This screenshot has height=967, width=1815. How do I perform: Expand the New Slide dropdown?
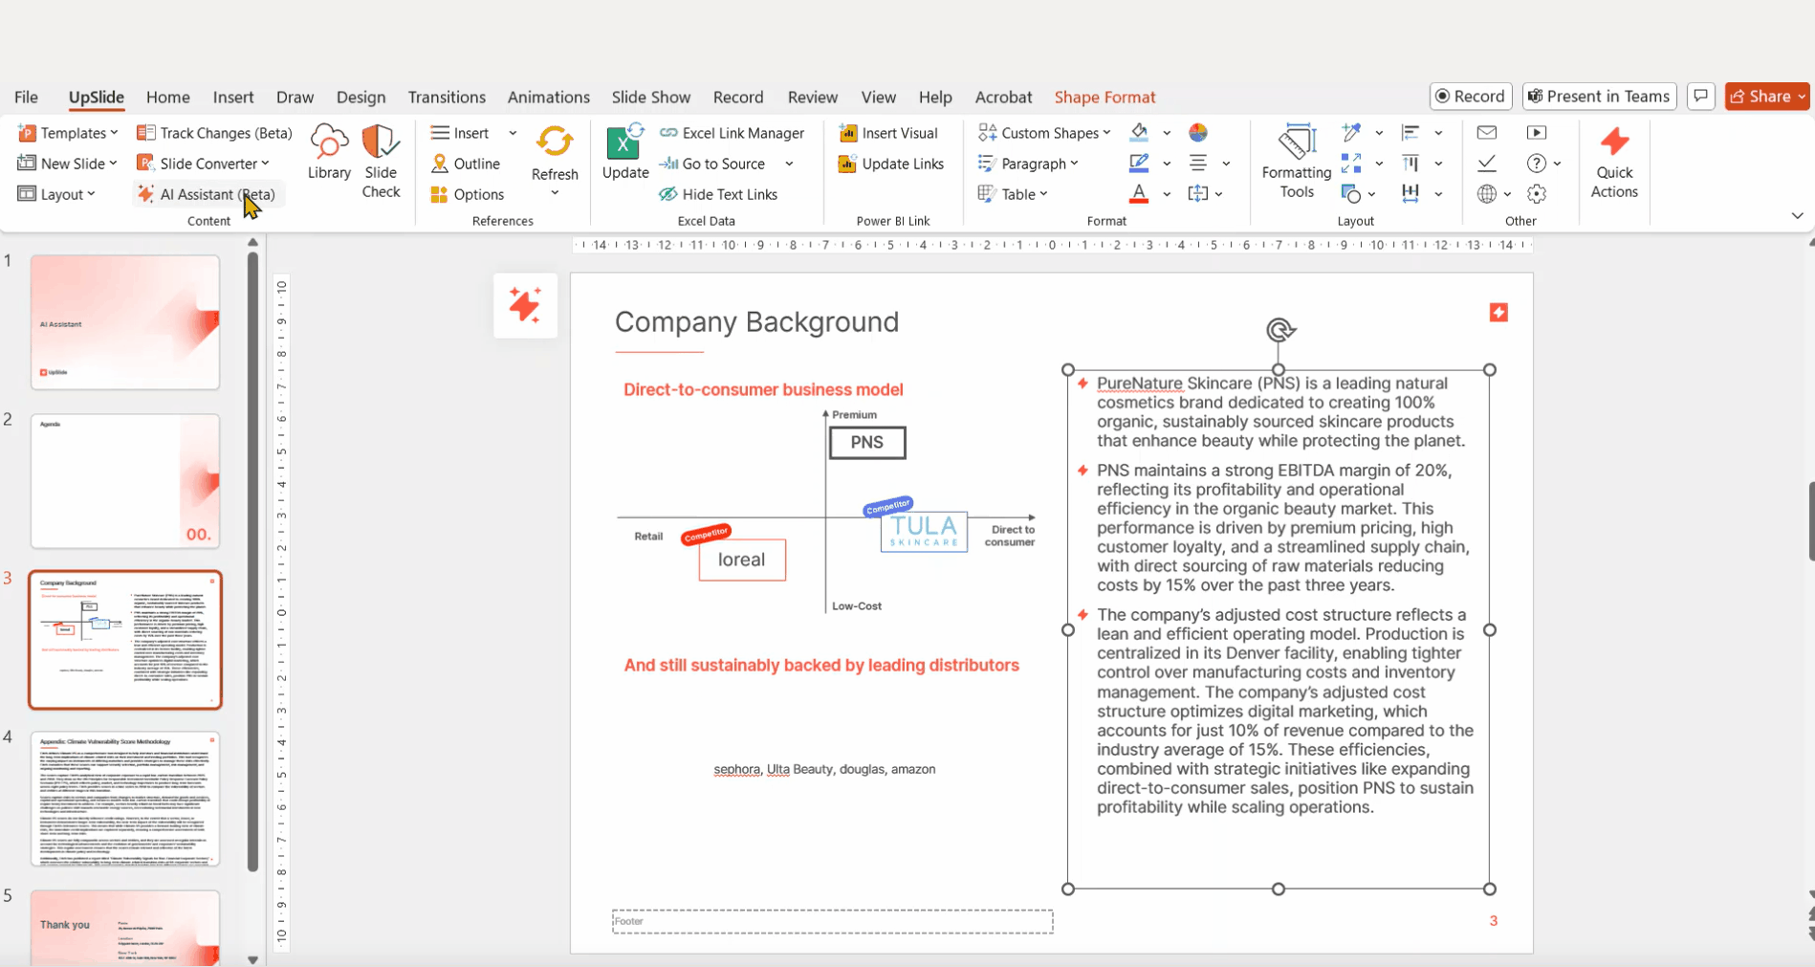[113, 164]
